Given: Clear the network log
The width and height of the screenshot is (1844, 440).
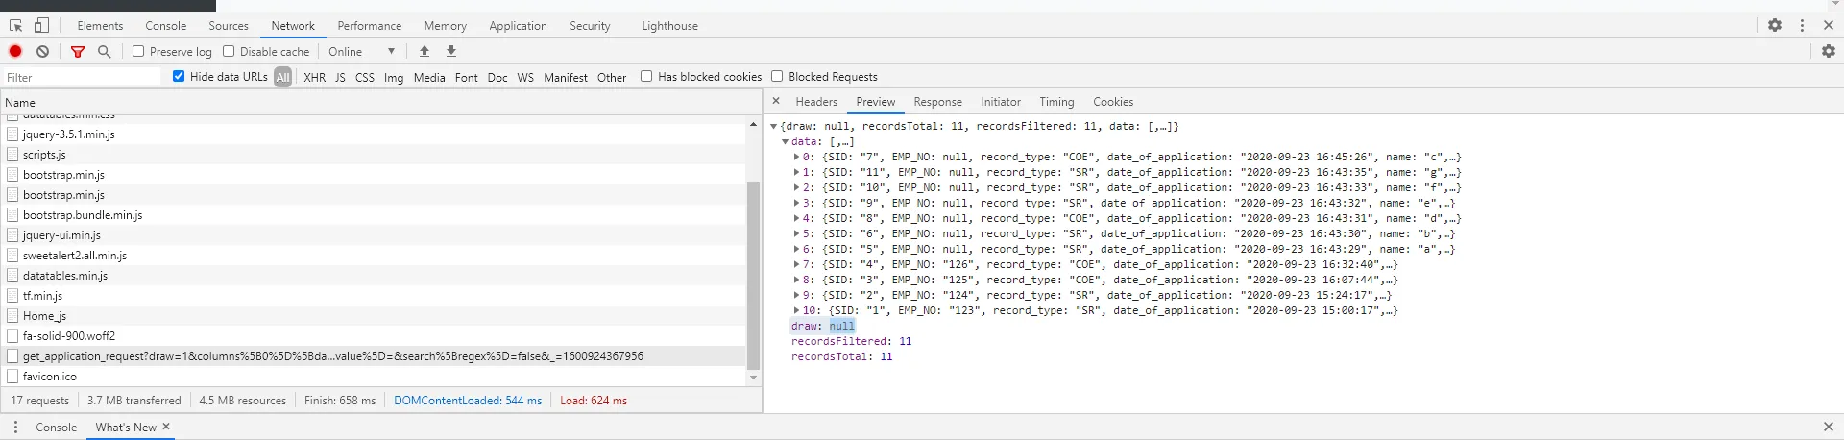Looking at the screenshot, I should tap(43, 51).
